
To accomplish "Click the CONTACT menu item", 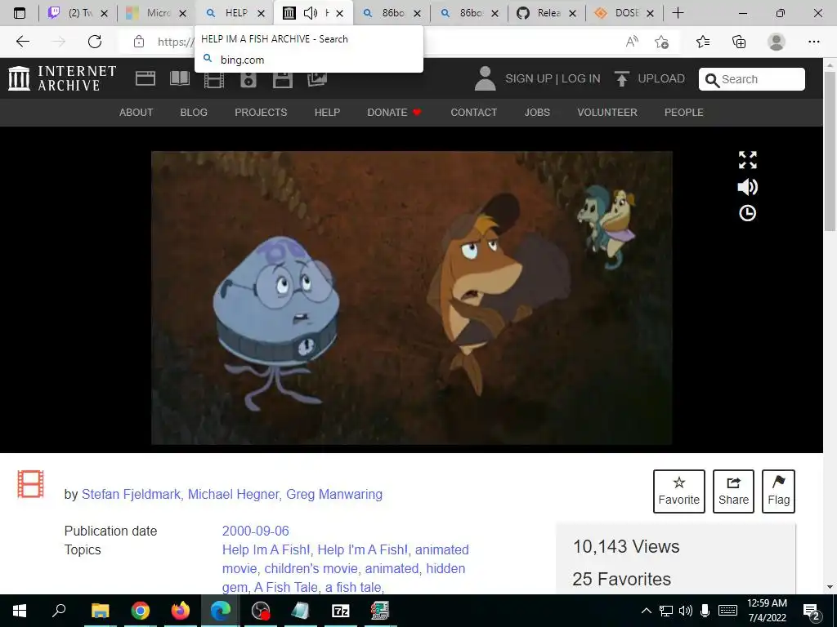I will (x=473, y=113).
